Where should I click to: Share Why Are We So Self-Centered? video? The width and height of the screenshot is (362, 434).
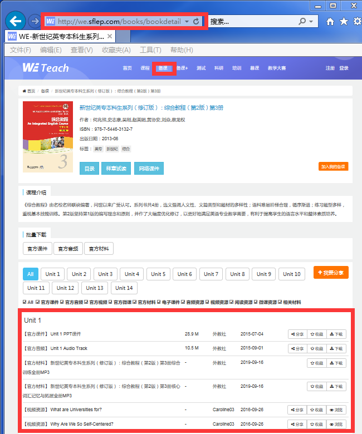[x=297, y=424]
